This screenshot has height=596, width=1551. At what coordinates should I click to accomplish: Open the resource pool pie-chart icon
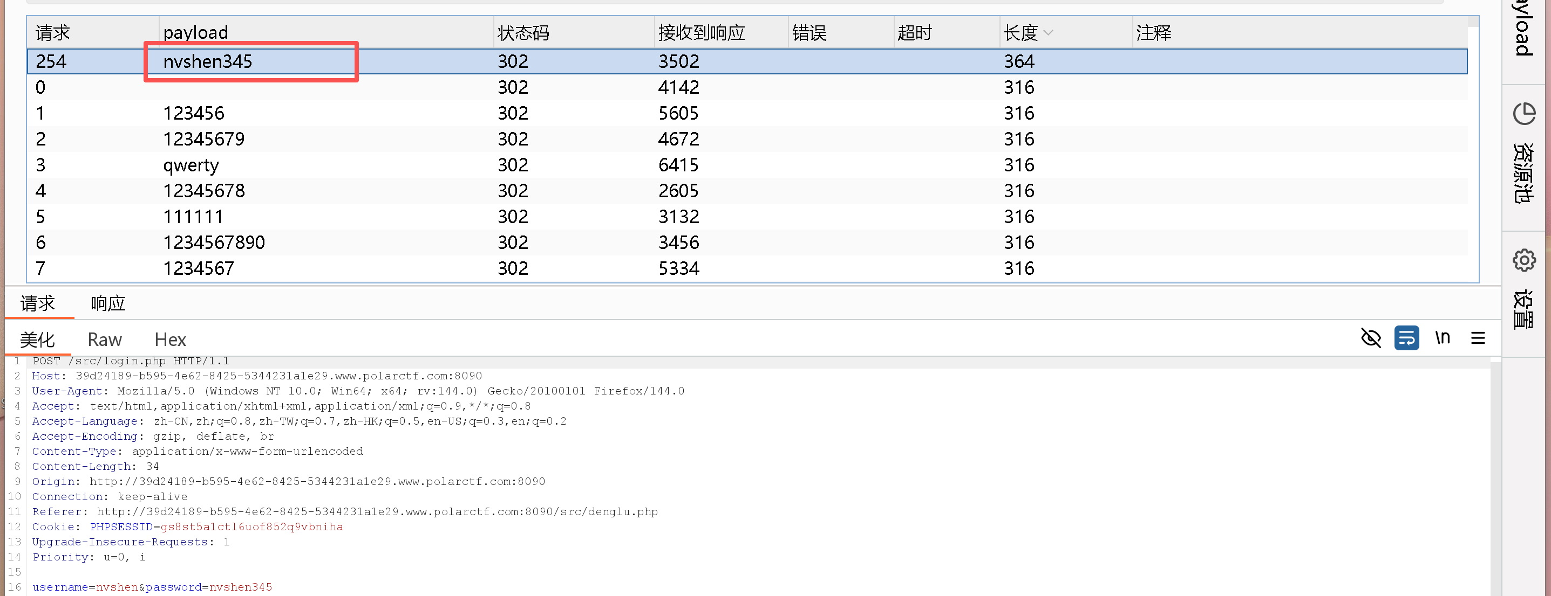(x=1524, y=114)
